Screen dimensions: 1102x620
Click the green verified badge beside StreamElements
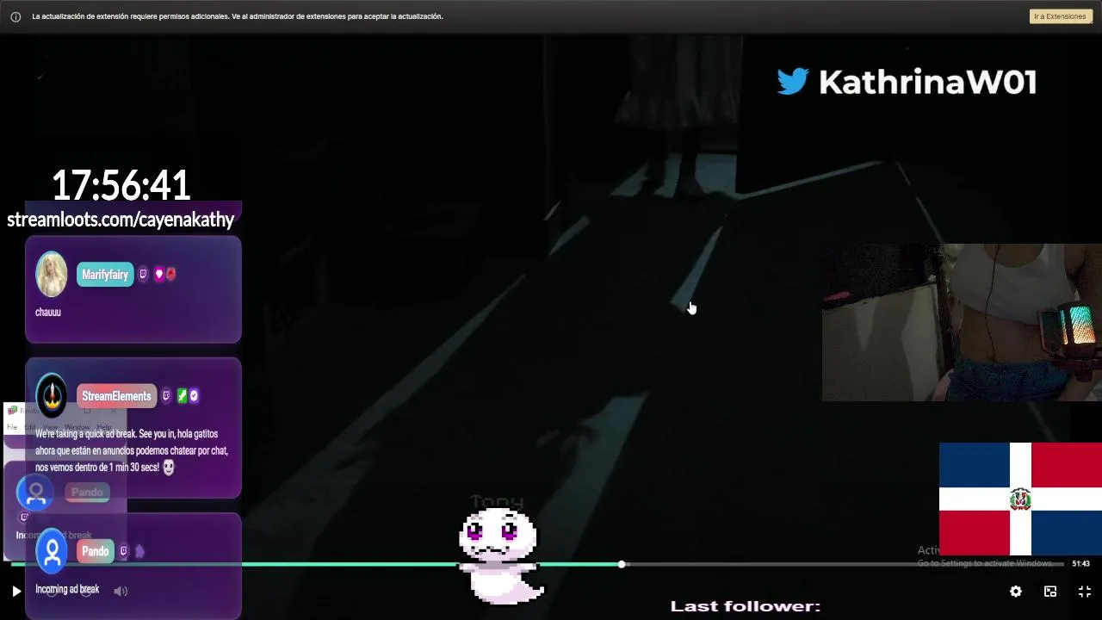pos(182,396)
